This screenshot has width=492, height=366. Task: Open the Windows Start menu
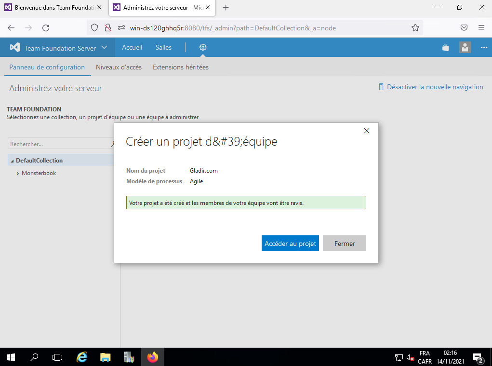click(11, 357)
